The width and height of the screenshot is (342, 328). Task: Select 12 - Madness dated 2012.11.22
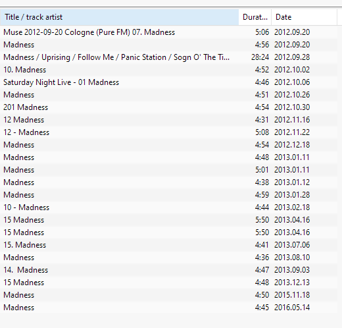(x=168, y=132)
